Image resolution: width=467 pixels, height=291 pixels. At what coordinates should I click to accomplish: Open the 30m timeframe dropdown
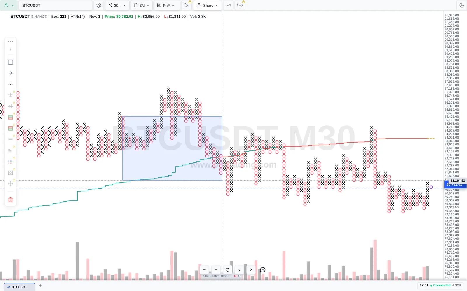(117, 5)
